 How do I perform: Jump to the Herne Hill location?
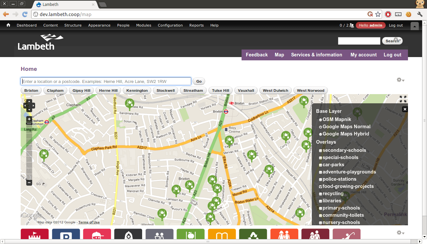tap(108, 91)
